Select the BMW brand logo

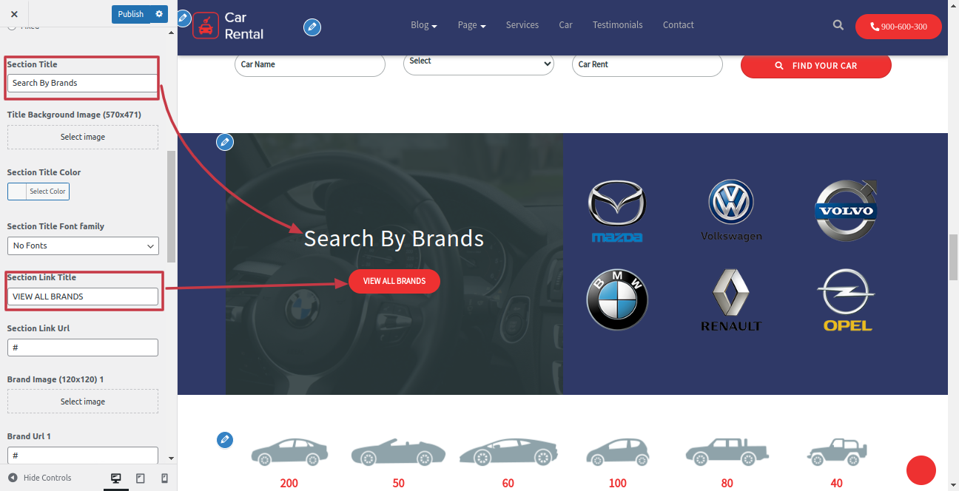point(617,299)
